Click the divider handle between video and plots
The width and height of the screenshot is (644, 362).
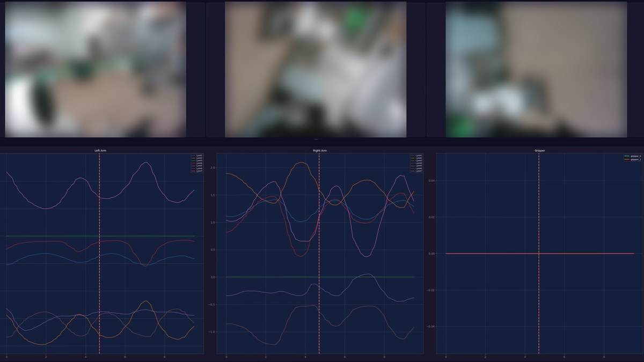tap(316, 140)
